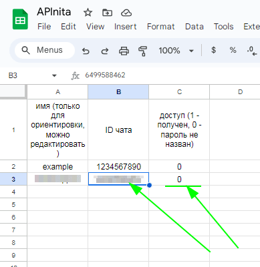Select row 9 header
260x267 pixels.
pos(13,255)
